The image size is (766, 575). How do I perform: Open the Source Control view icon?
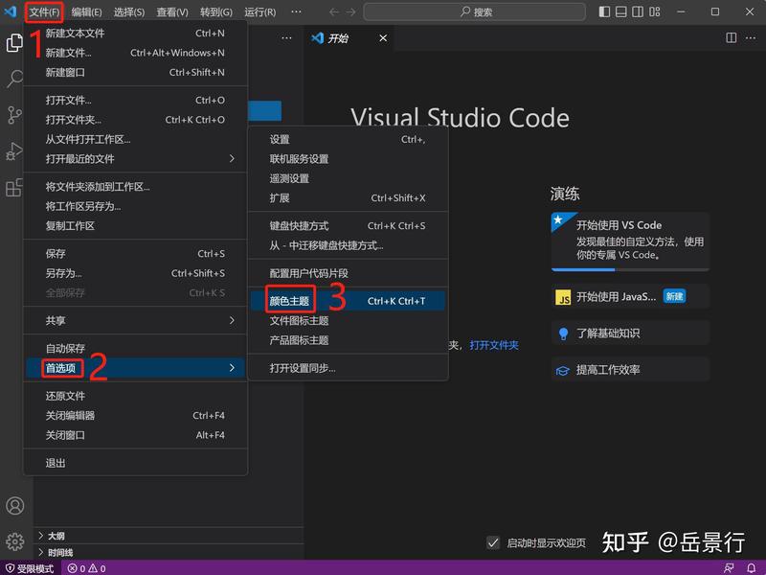click(x=14, y=115)
